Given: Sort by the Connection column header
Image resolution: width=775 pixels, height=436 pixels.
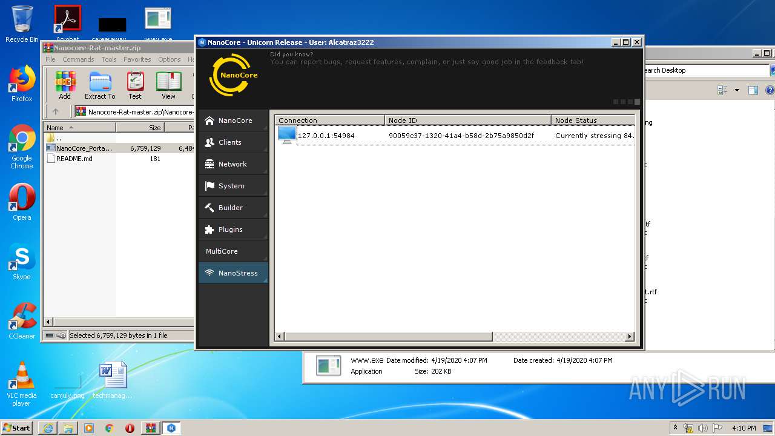Looking at the screenshot, I should [330, 120].
